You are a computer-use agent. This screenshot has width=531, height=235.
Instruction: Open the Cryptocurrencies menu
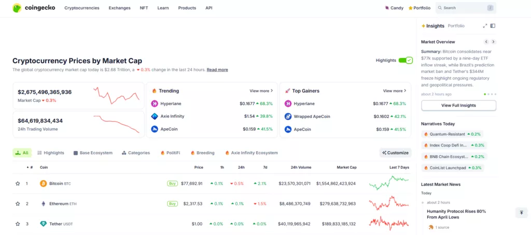pyautogui.click(x=82, y=8)
